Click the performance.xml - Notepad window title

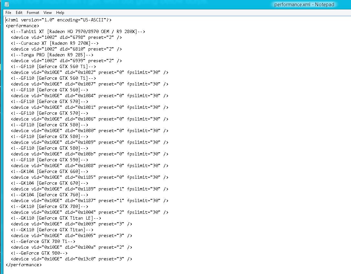(304, 5)
